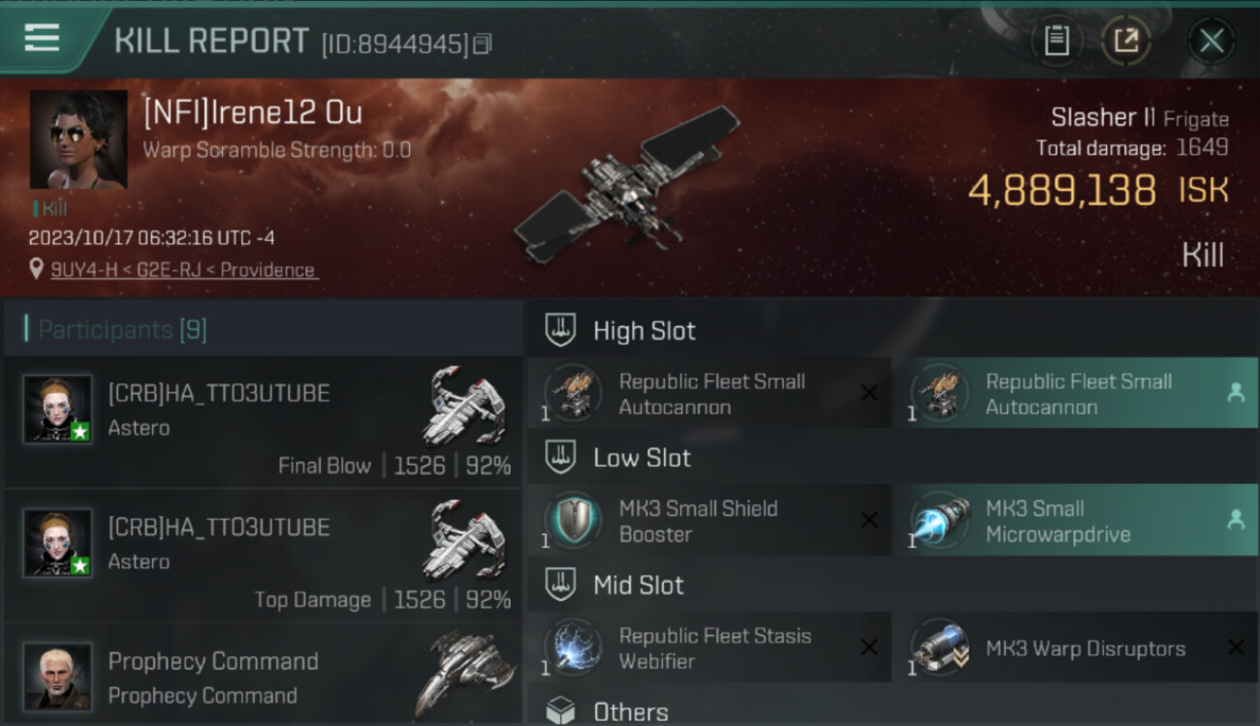1260x726 pixels.
Task: Open the clipboard icon in header
Action: point(1056,41)
